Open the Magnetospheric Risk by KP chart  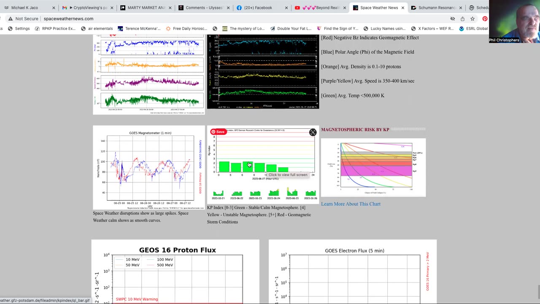(373, 167)
